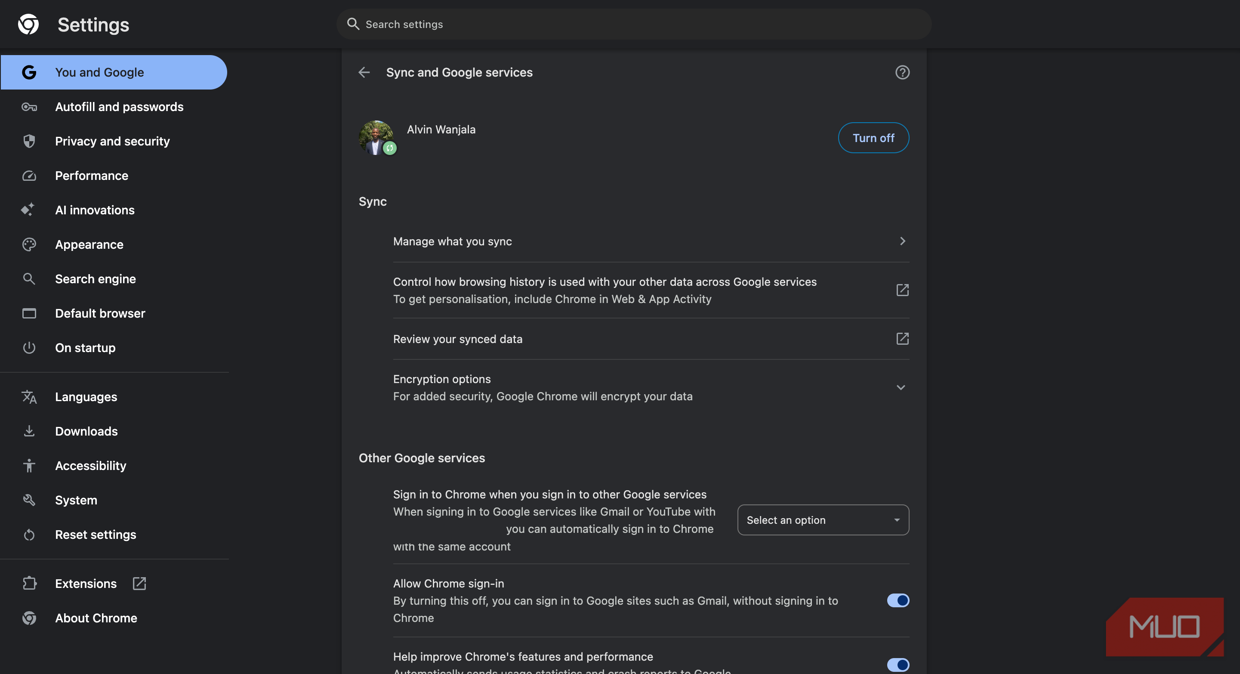Click the back arrow beside Sync and Google services
This screenshot has height=674, width=1240.
(364, 72)
